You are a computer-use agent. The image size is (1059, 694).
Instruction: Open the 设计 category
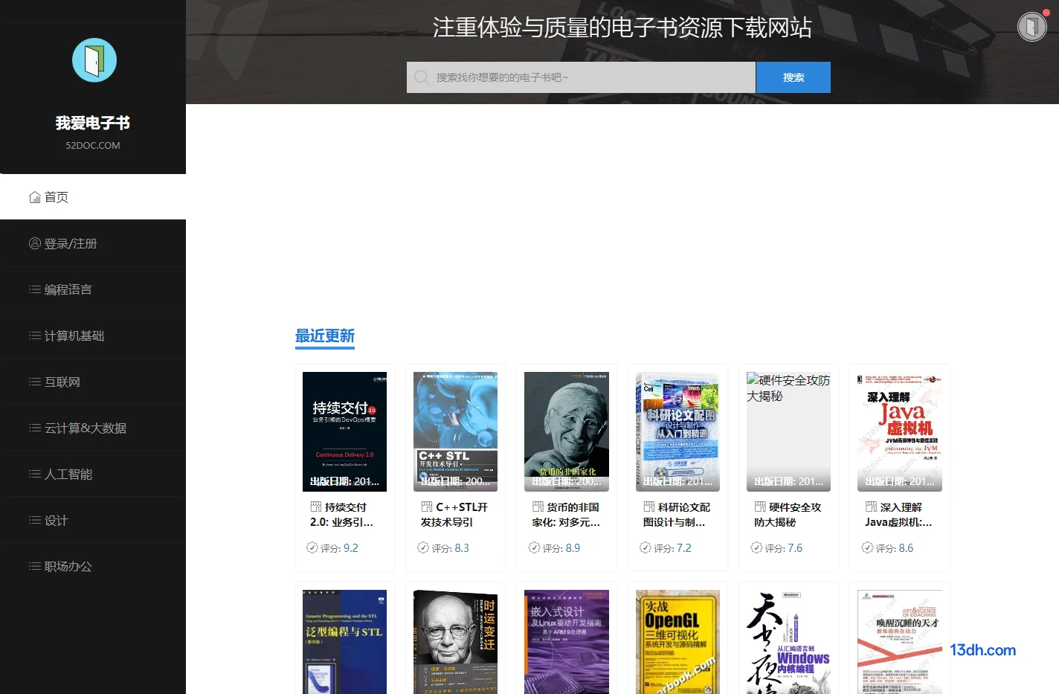[93, 520]
